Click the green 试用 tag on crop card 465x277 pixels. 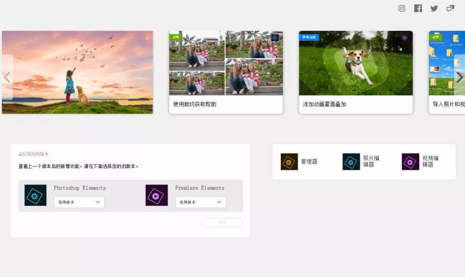pos(176,37)
